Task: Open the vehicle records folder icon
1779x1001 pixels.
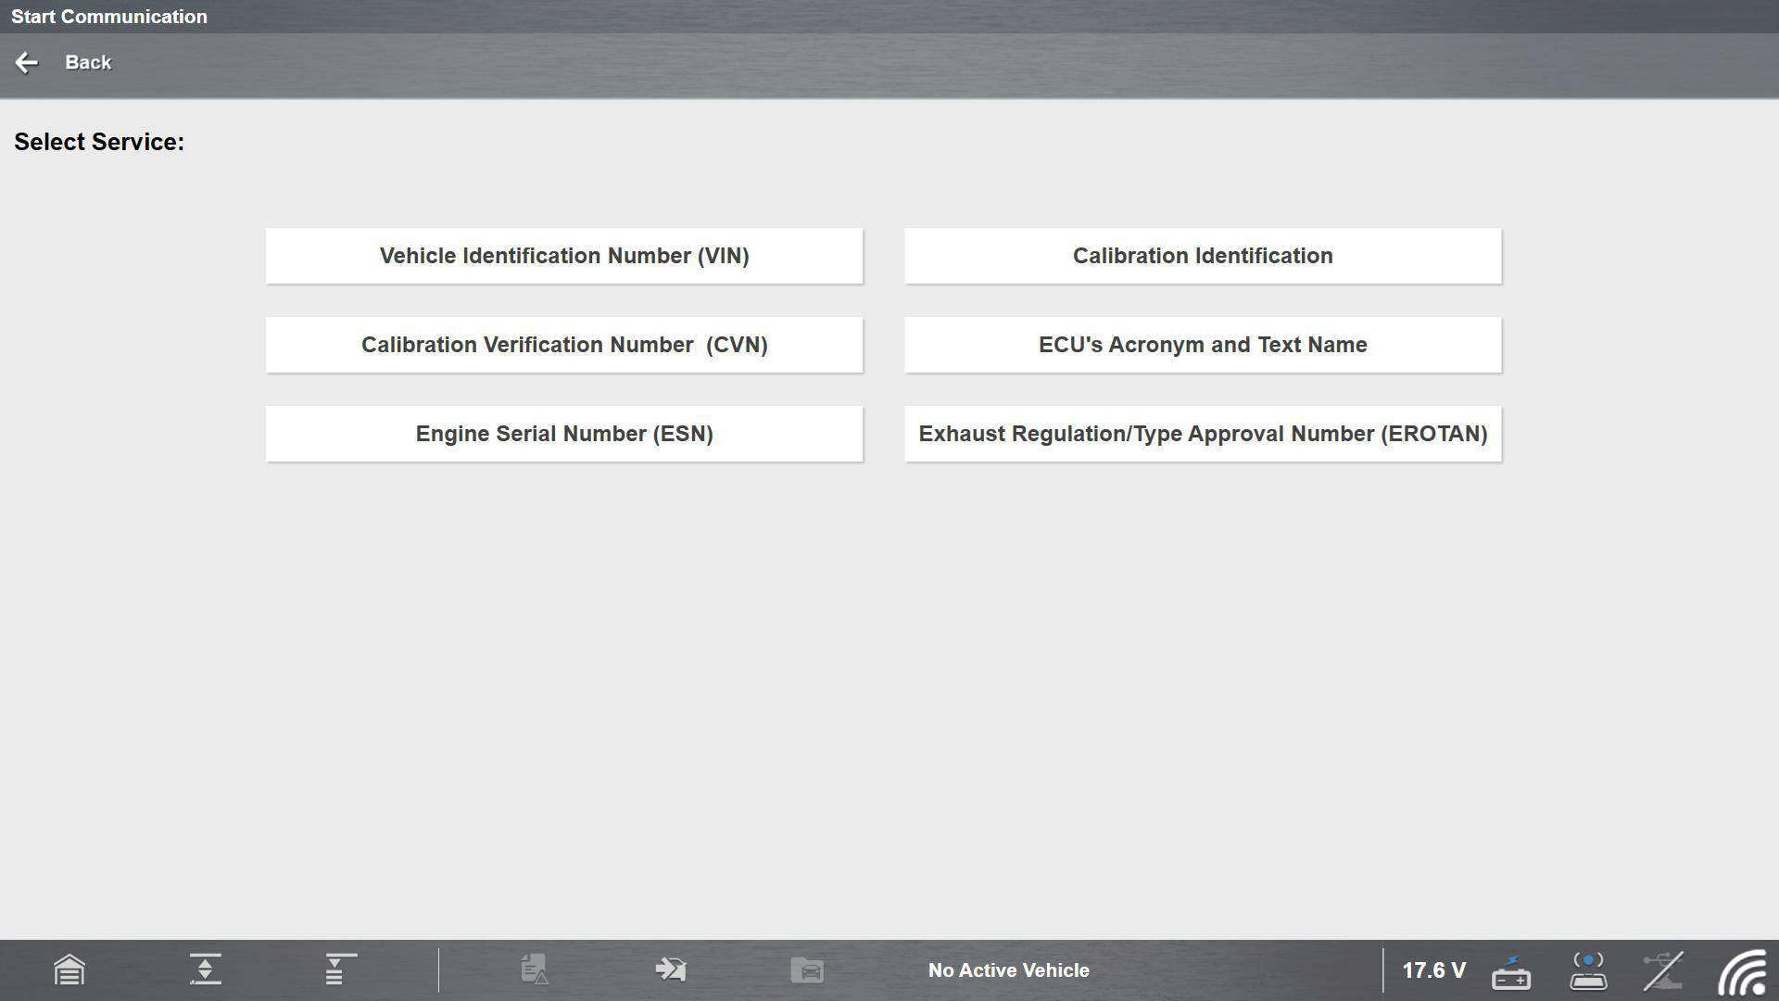Action: pos(807,970)
